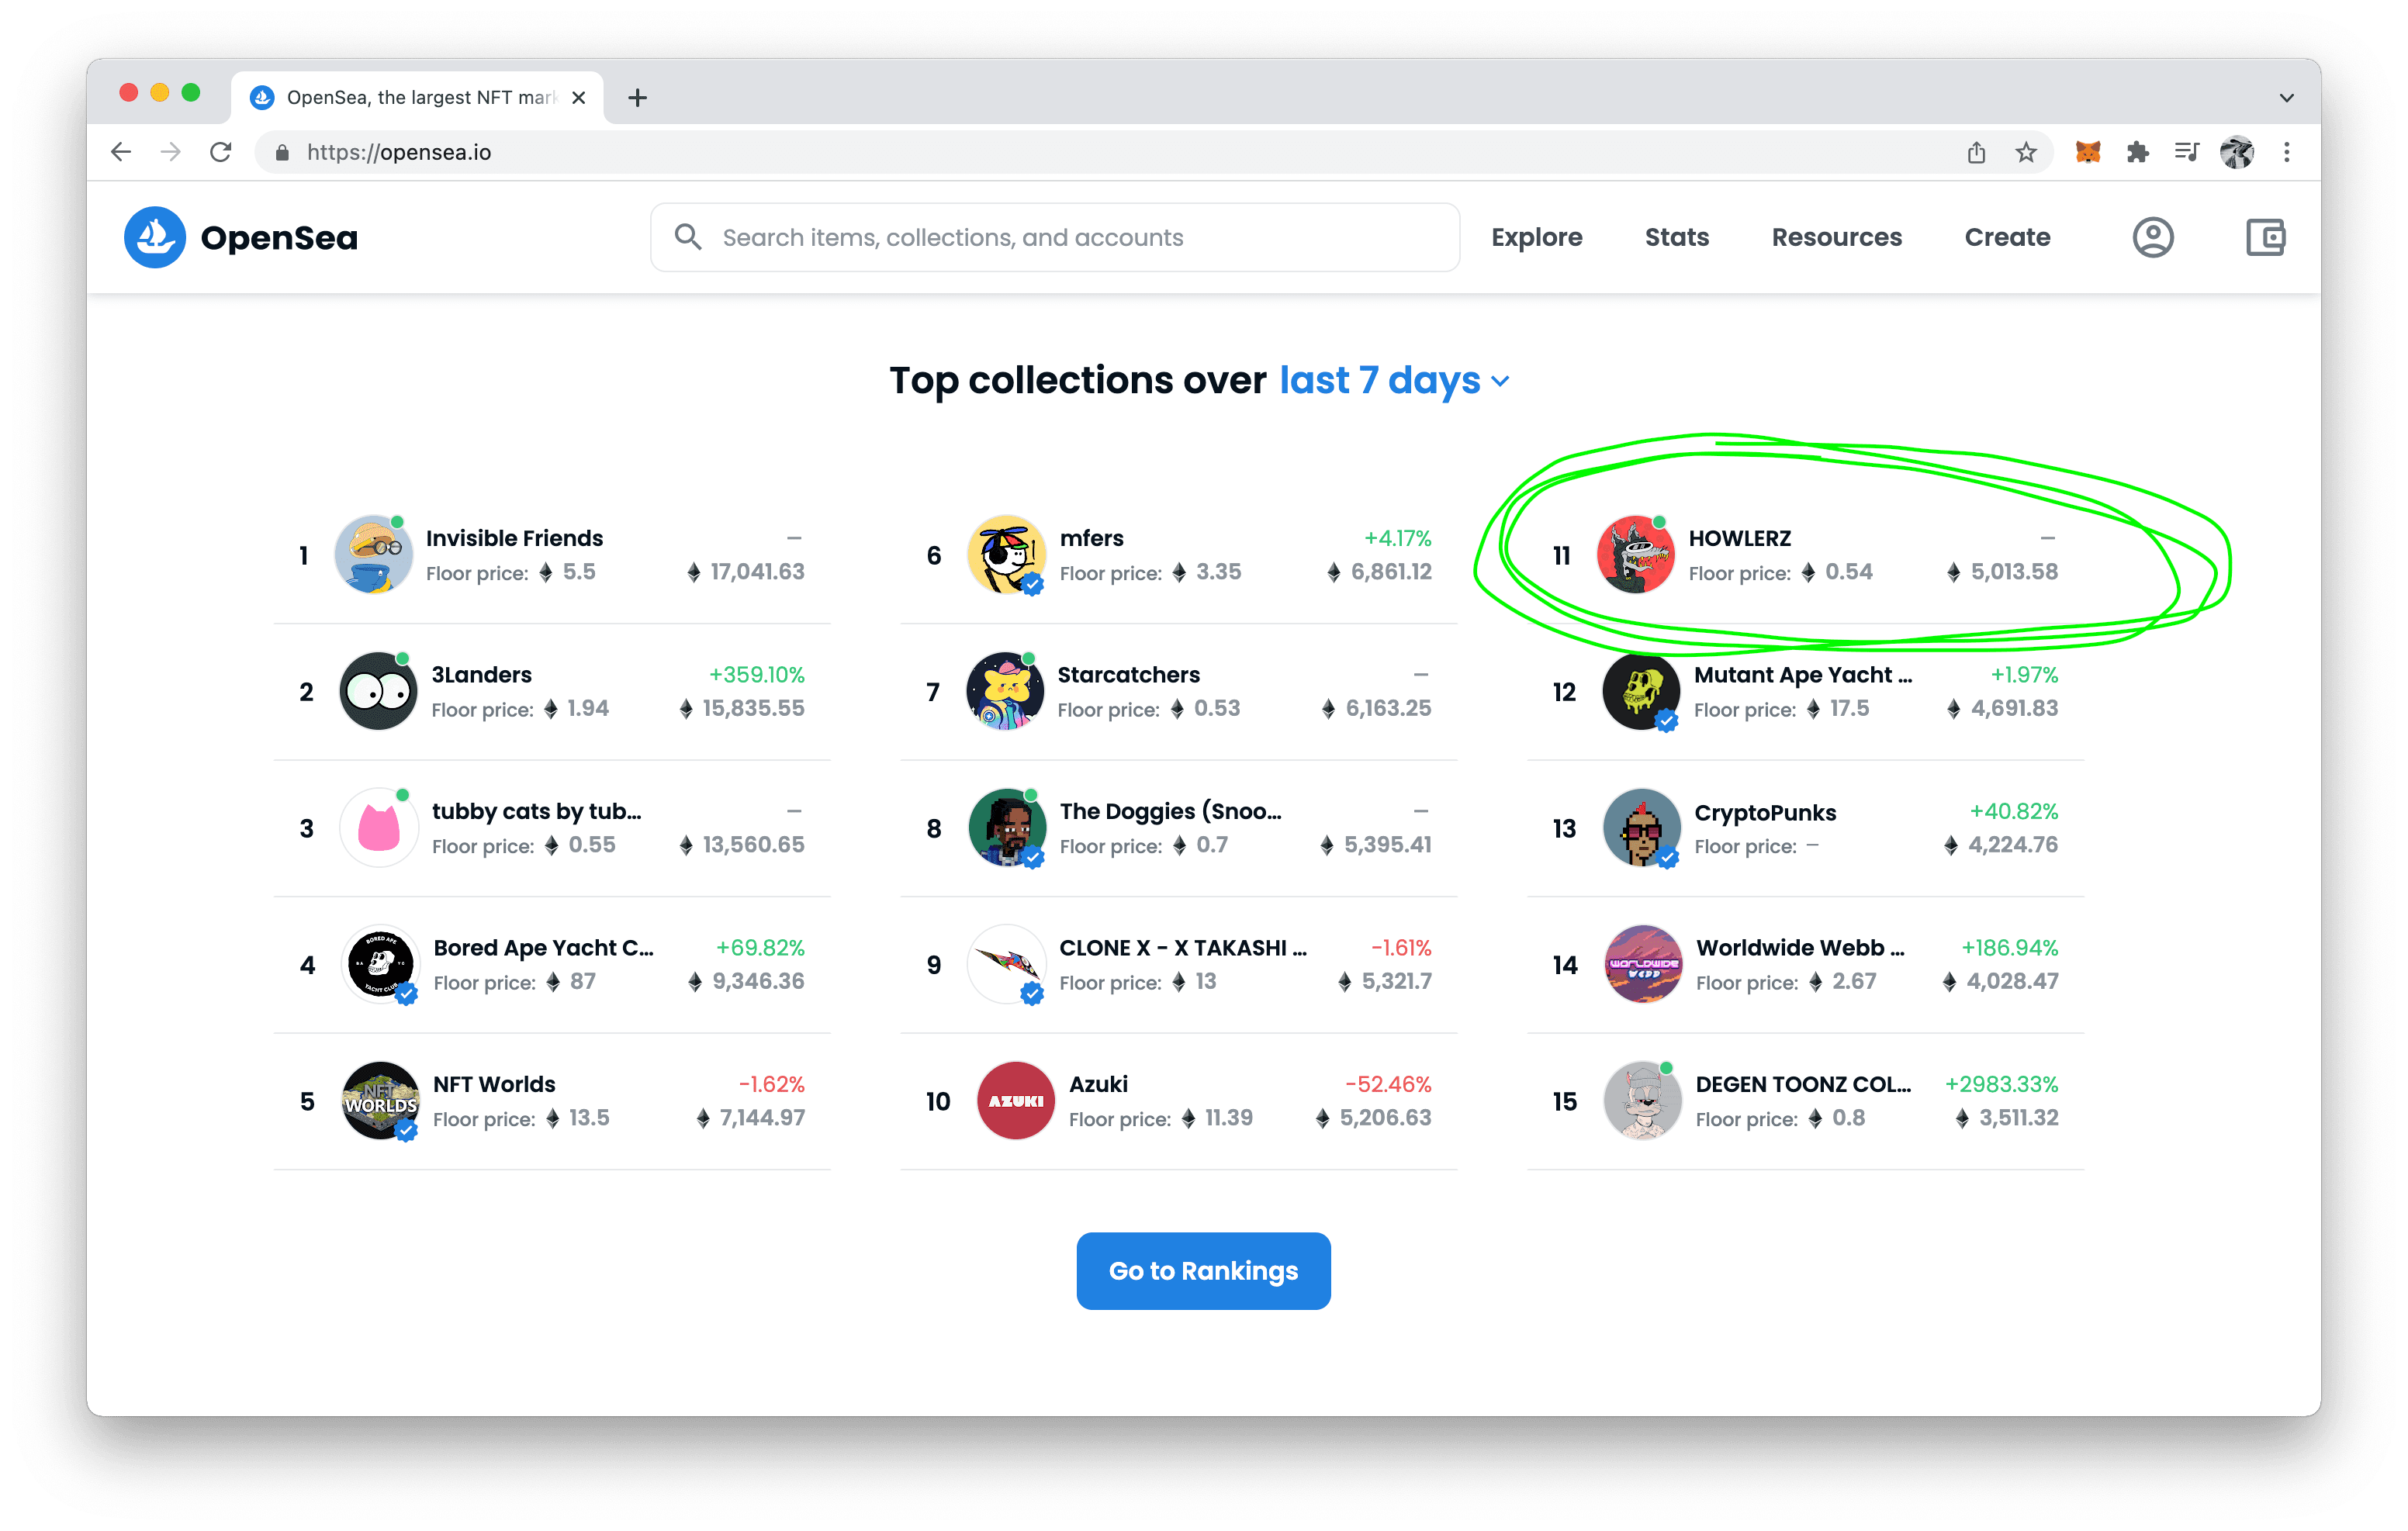The height and width of the screenshot is (1531, 2408).
Task: Click floor price 17.5 for Mutant Ape
Action: point(1838,709)
